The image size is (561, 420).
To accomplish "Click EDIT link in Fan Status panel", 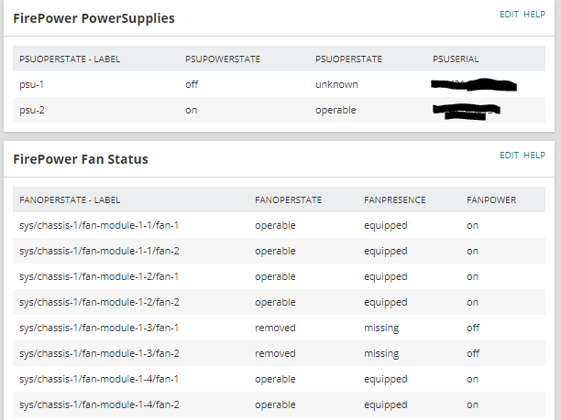I will pyautogui.click(x=509, y=156).
